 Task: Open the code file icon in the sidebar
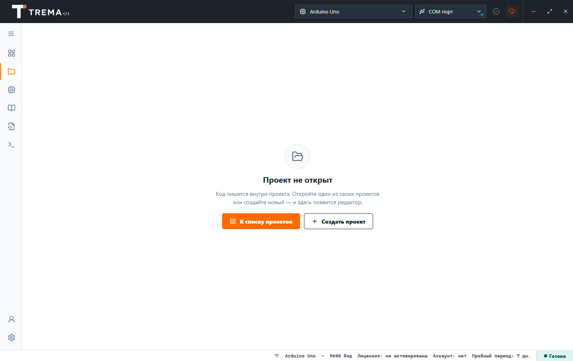coord(12,126)
